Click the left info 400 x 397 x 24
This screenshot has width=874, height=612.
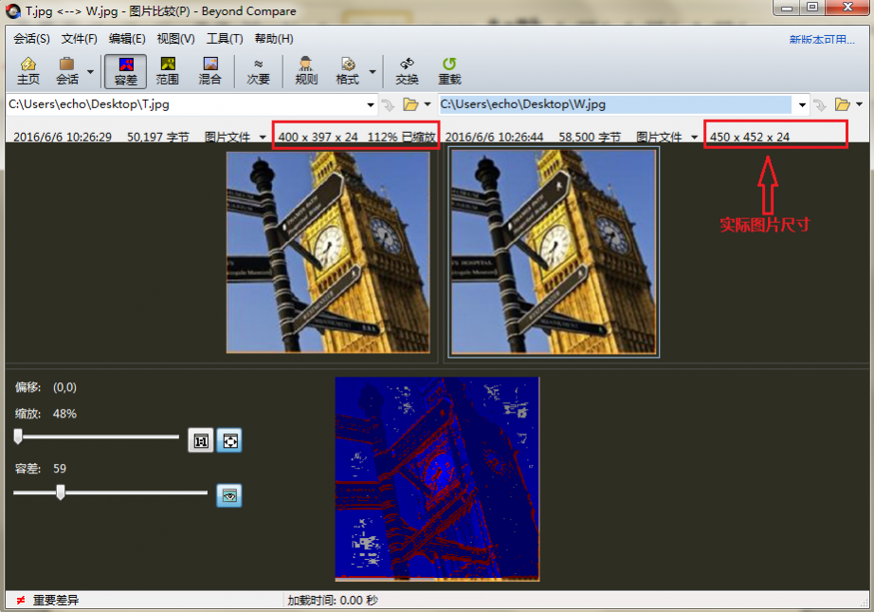[318, 138]
